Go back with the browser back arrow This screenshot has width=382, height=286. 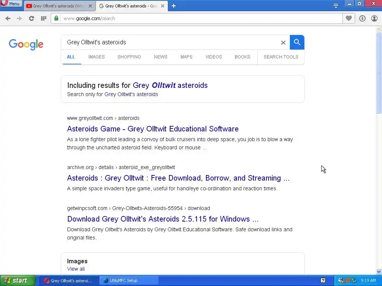click(x=8, y=19)
